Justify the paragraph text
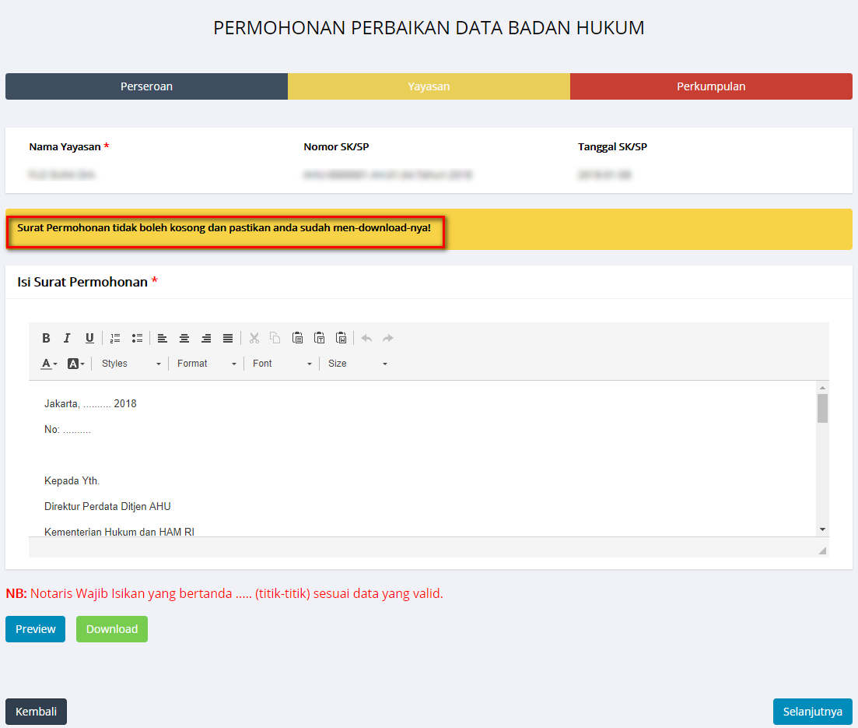Viewport: 858px width, 728px height. [228, 338]
